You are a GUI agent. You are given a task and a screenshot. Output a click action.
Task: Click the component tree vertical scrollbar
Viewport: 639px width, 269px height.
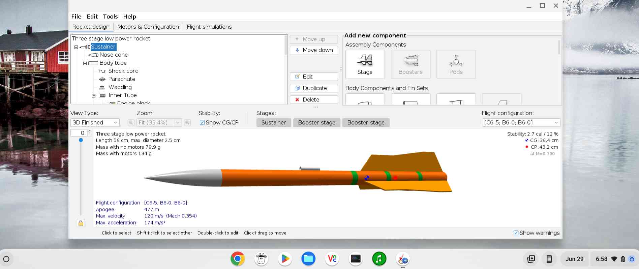286,44
